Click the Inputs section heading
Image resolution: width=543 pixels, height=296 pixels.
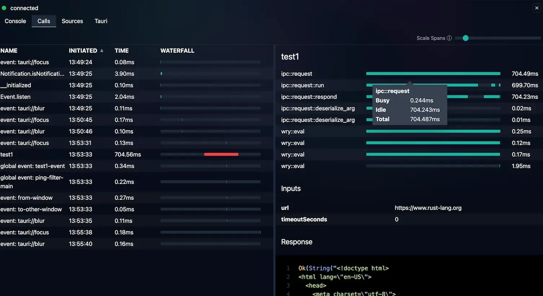pyautogui.click(x=291, y=188)
